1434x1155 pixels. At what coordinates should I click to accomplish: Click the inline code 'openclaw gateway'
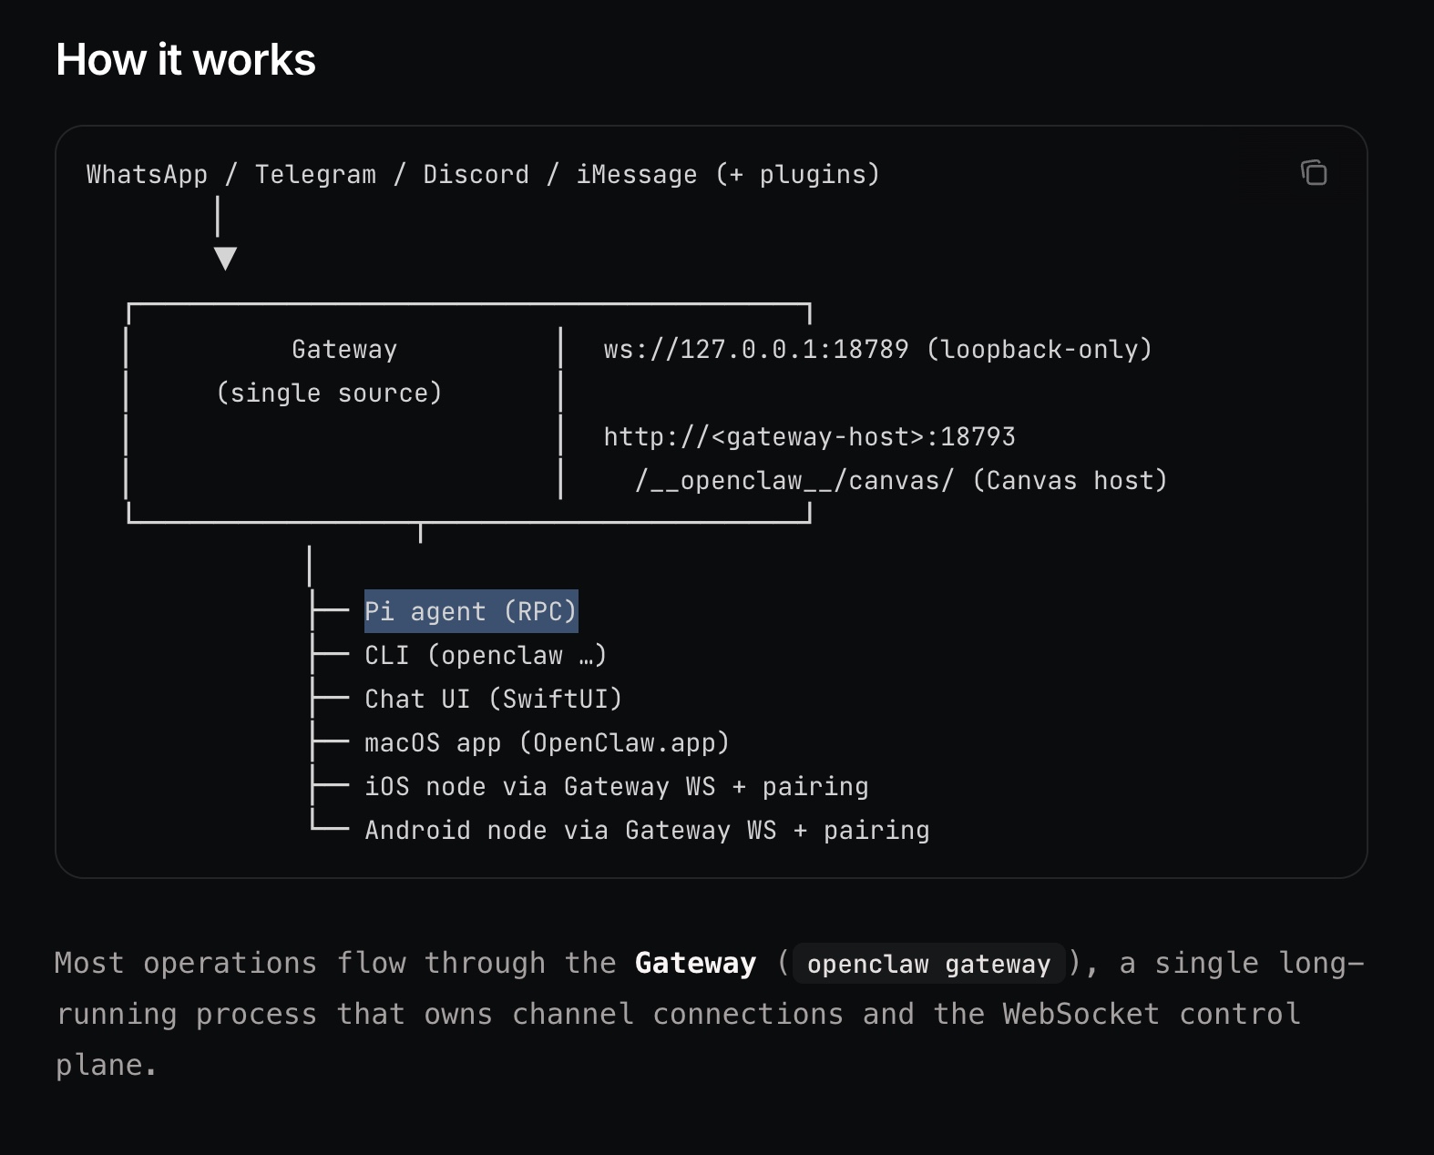(x=928, y=964)
